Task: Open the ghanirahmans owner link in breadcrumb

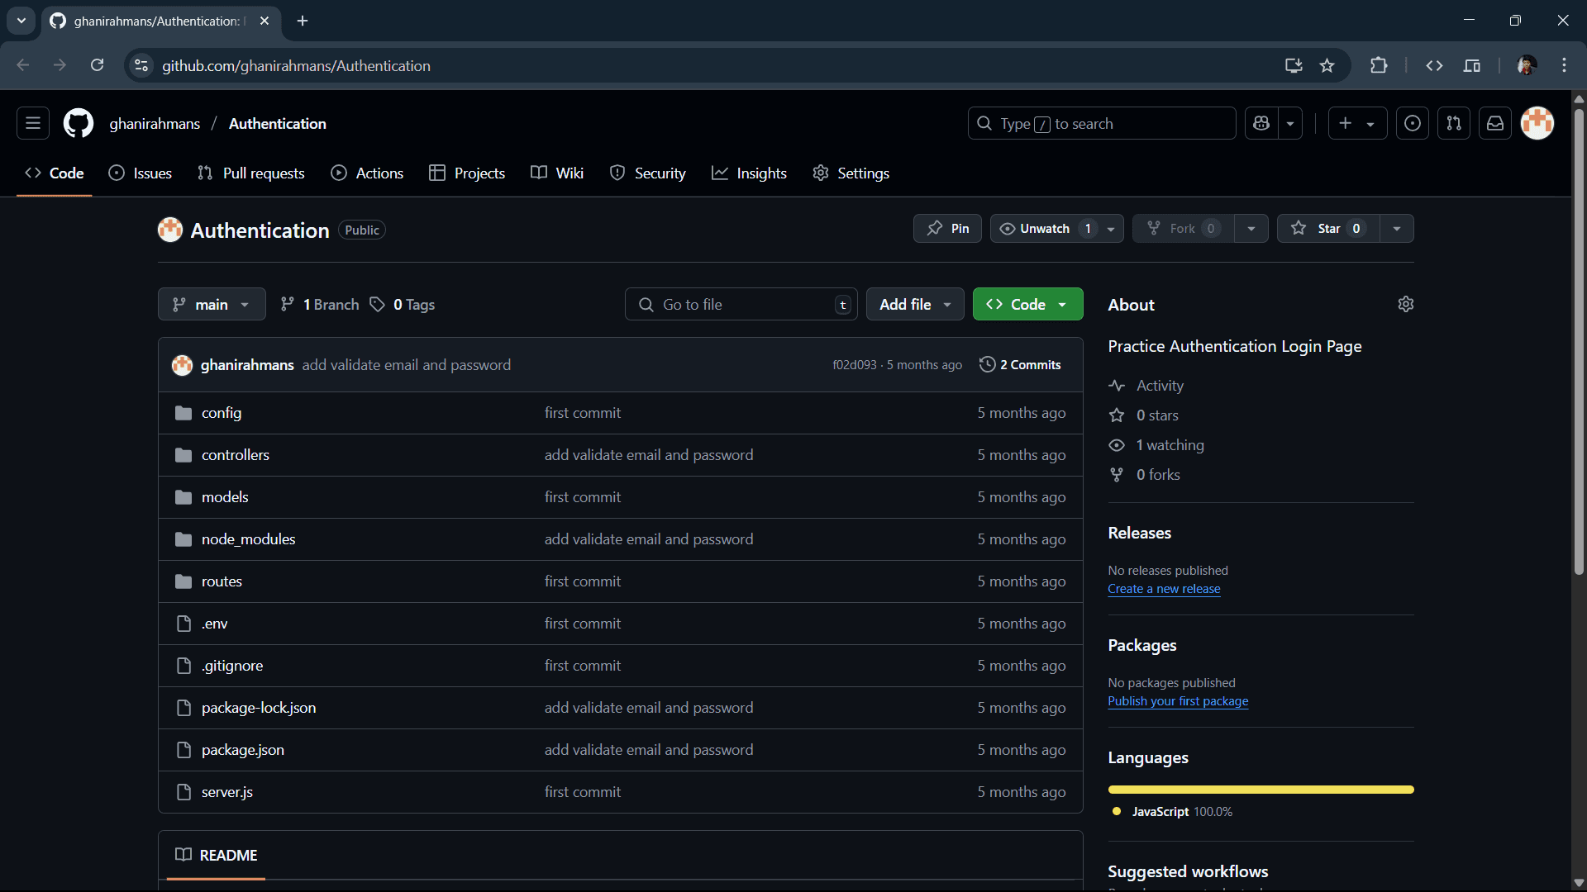Action: point(155,124)
